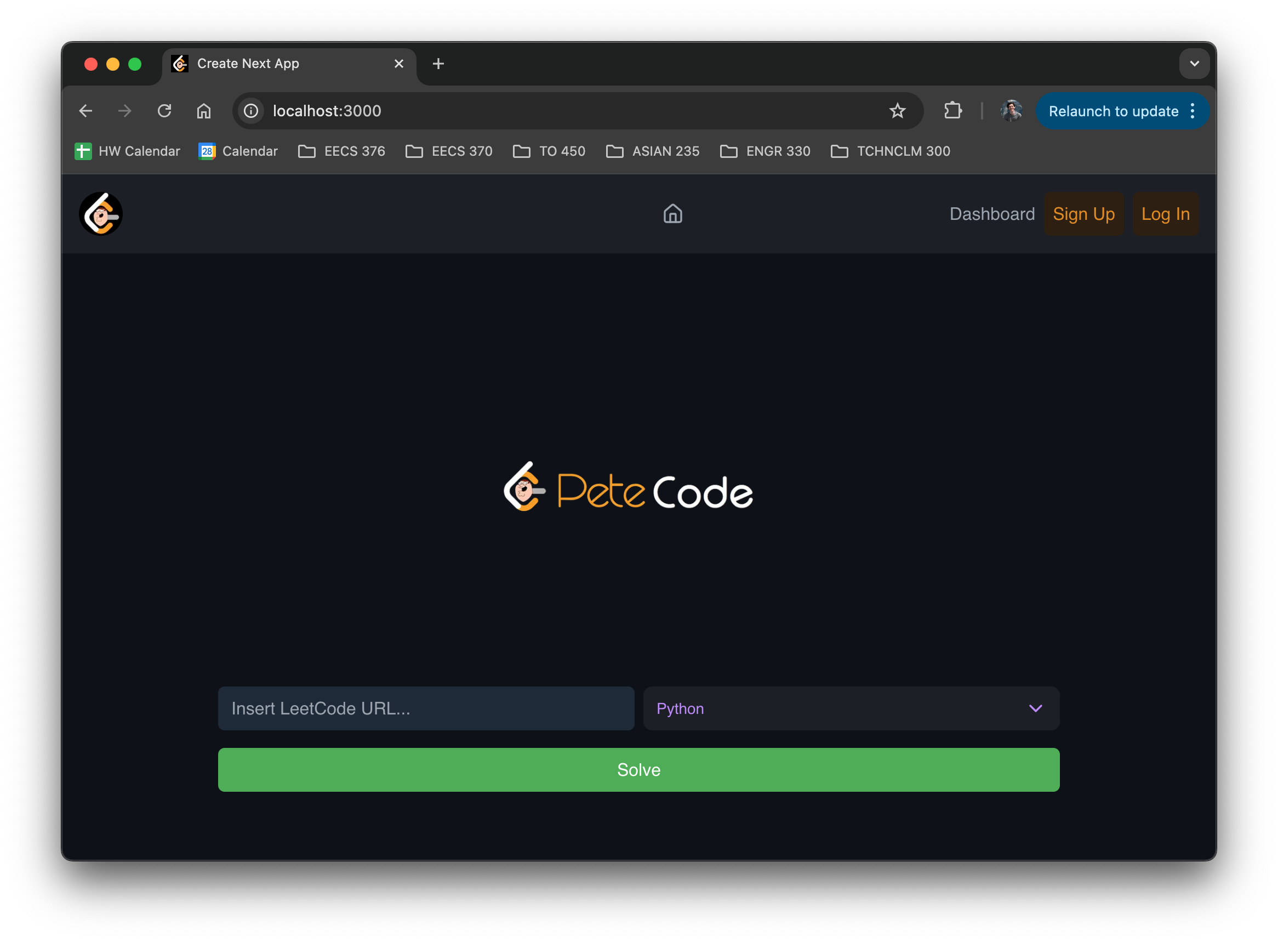The width and height of the screenshot is (1278, 942).
Task: Open the EECS 376 bookmark folder
Action: [x=342, y=151]
